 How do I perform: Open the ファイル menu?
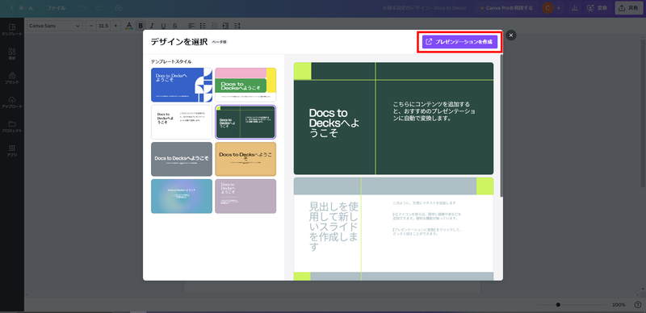click(56, 8)
